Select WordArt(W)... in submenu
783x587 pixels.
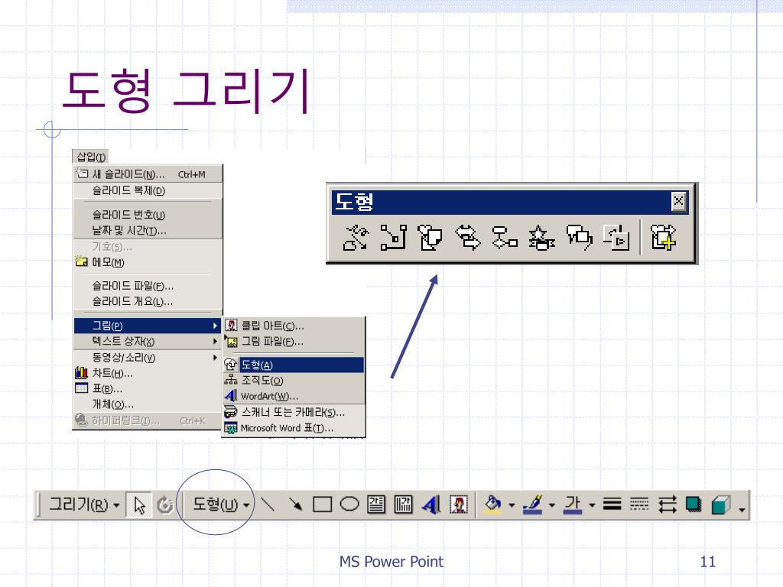click(x=294, y=397)
